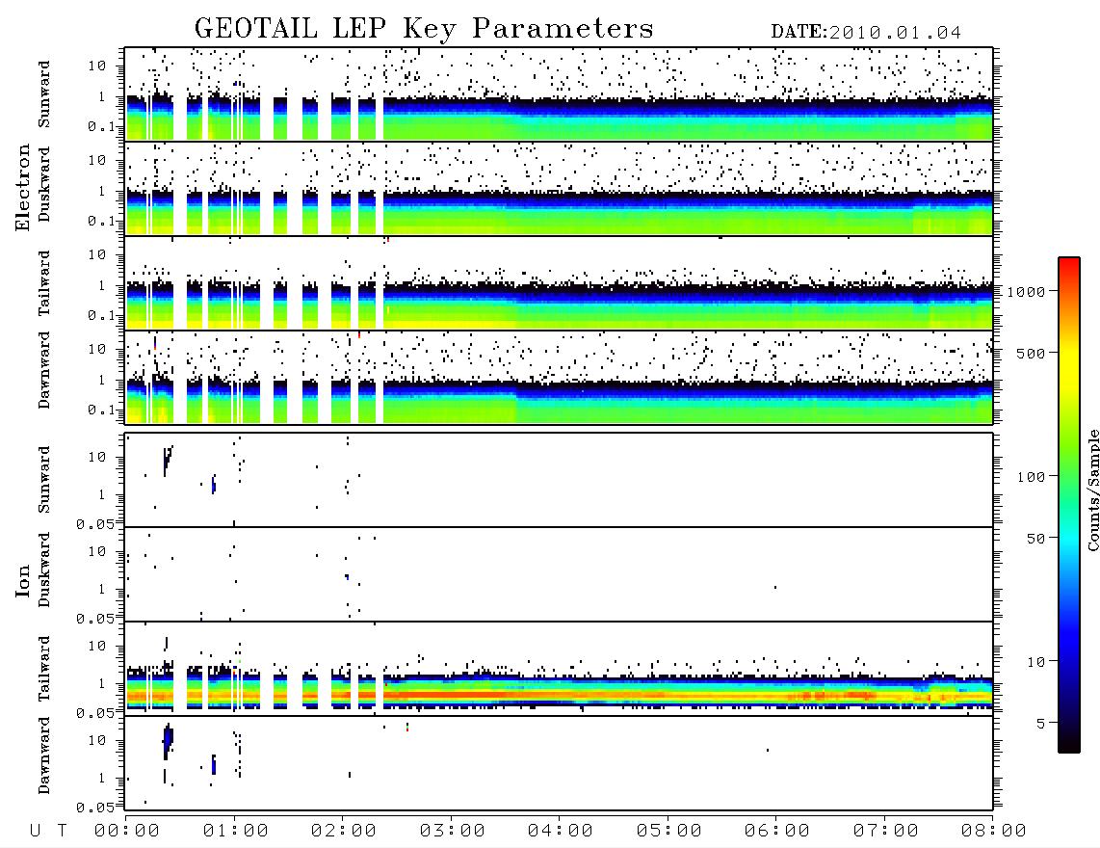Screen dimensions: 1100x848
Task: Select the 00:00 time tick label
Action: click(x=127, y=831)
